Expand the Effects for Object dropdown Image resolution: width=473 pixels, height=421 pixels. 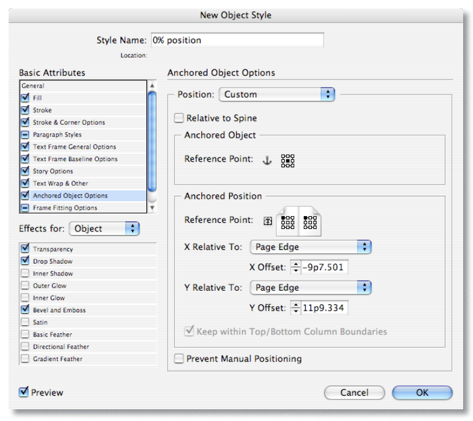(104, 228)
